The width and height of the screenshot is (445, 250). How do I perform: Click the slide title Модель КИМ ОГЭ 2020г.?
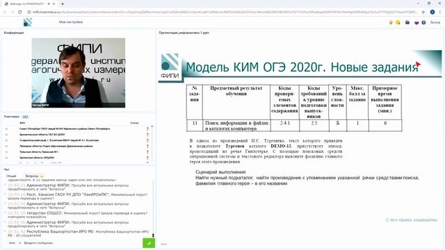coord(302,67)
